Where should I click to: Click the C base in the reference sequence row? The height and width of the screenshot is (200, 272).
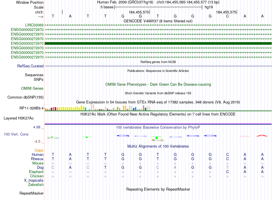pos(227,16)
